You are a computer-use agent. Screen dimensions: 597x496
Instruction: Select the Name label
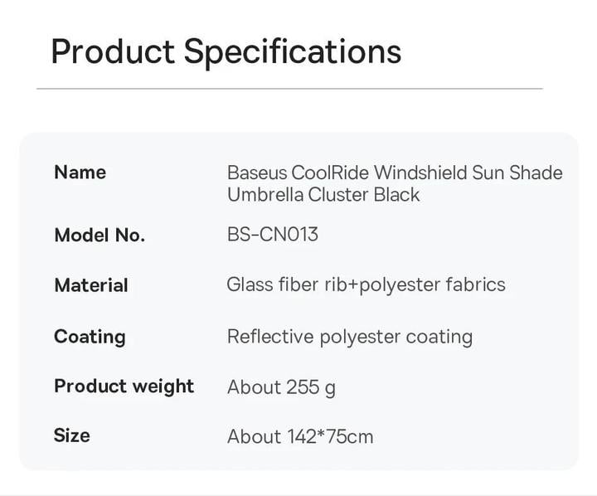pos(80,173)
